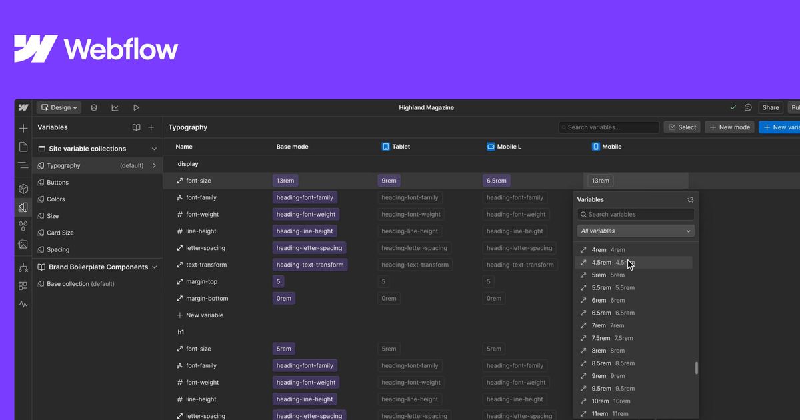Click display font-family Base mode heading-font-family chip
800x420 pixels.
click(305, 197)
